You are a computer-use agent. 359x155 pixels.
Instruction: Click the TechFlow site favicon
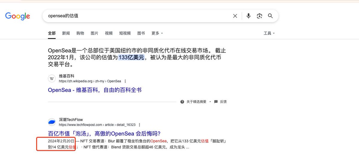52,122
